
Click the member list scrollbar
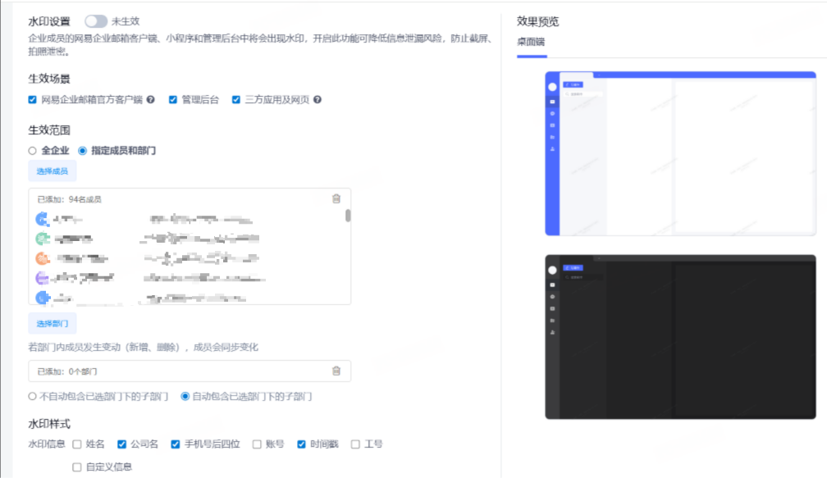tap(348, 216)
